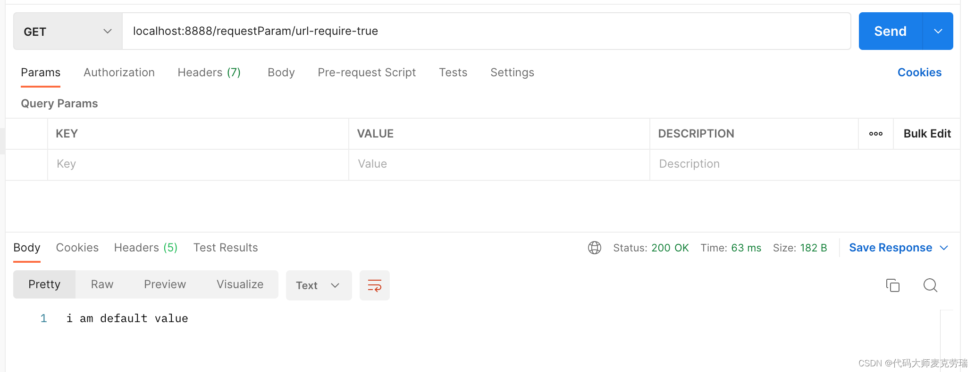
Task: Select the Pretty view mode
Action: click(x=44, y=284)
